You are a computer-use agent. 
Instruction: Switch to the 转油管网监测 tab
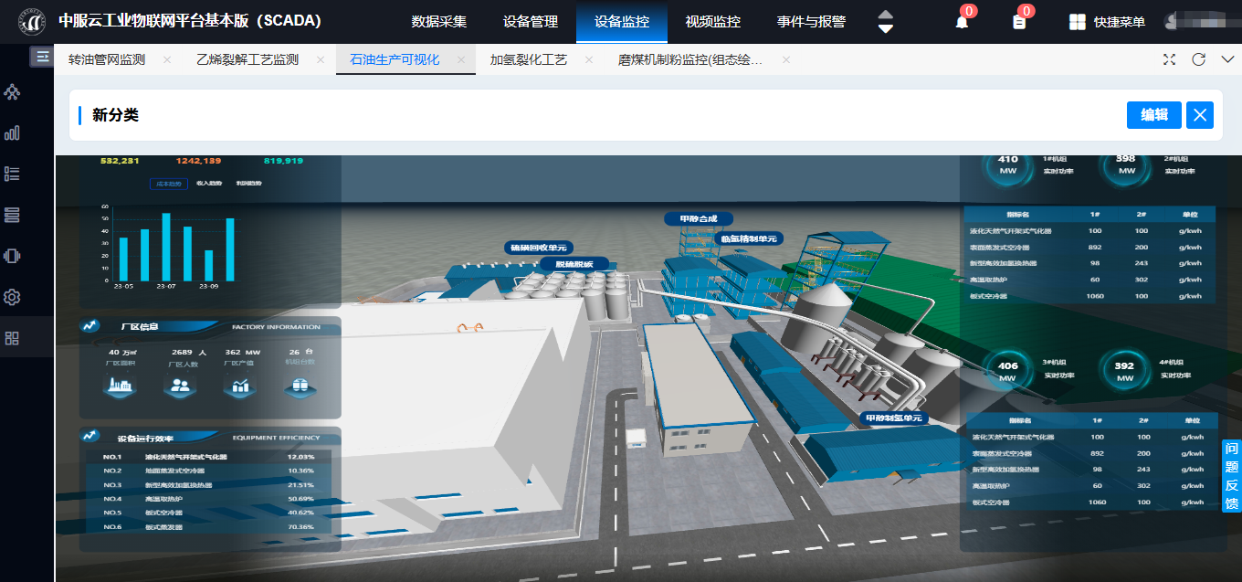pyautogui.click(x=107, y=59)
